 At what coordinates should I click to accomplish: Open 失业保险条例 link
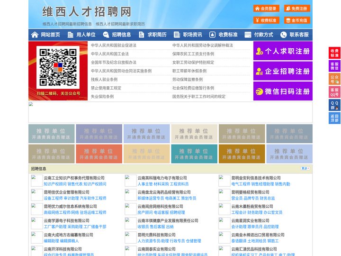[x=102, y=96]
